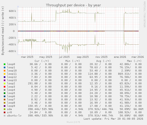Select the loop0 device label
This screenshot has height=125, width=147.
pos(11,64)
